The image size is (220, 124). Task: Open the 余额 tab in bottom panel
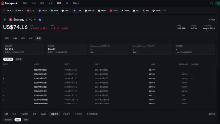click(x=6, y=114)
